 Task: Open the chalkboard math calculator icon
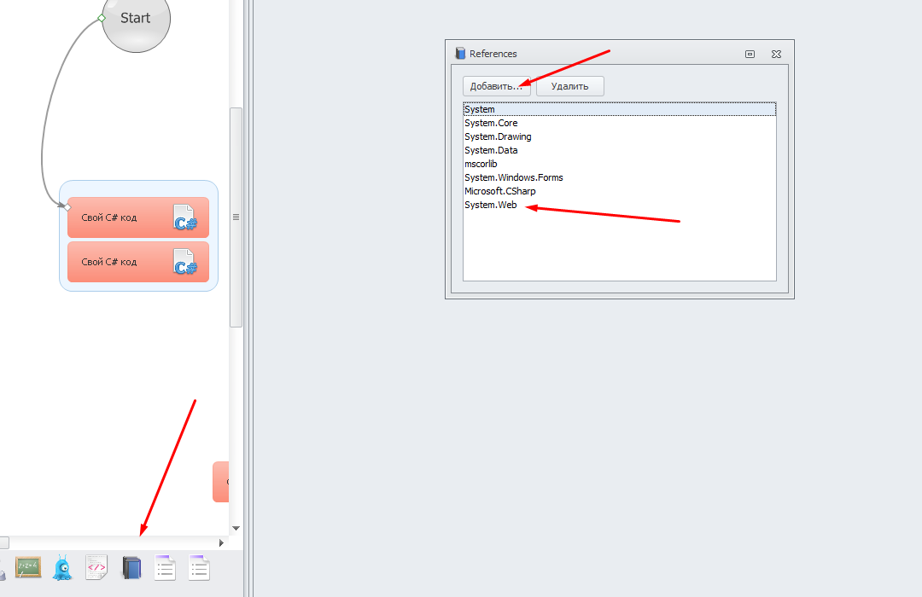(28, 568)
